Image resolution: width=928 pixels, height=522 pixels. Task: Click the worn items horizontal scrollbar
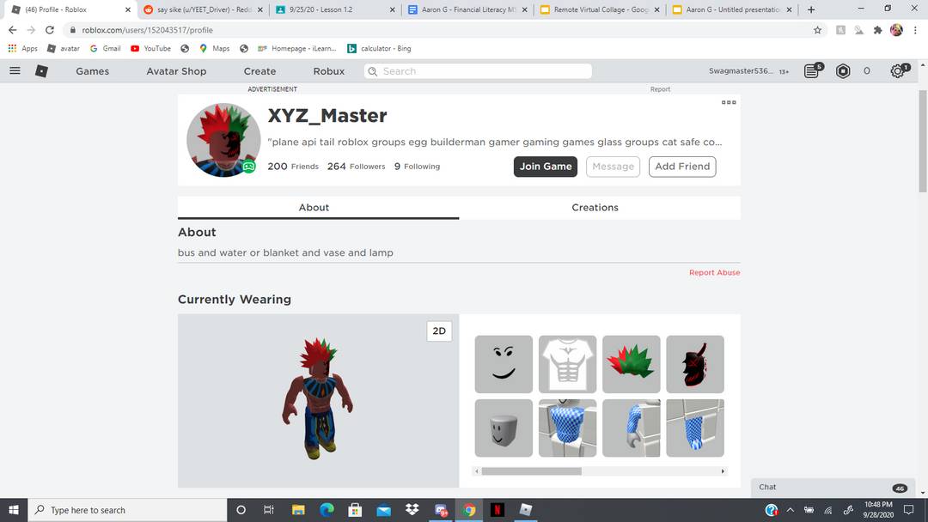pyautogui.click(x=531, y=471)
